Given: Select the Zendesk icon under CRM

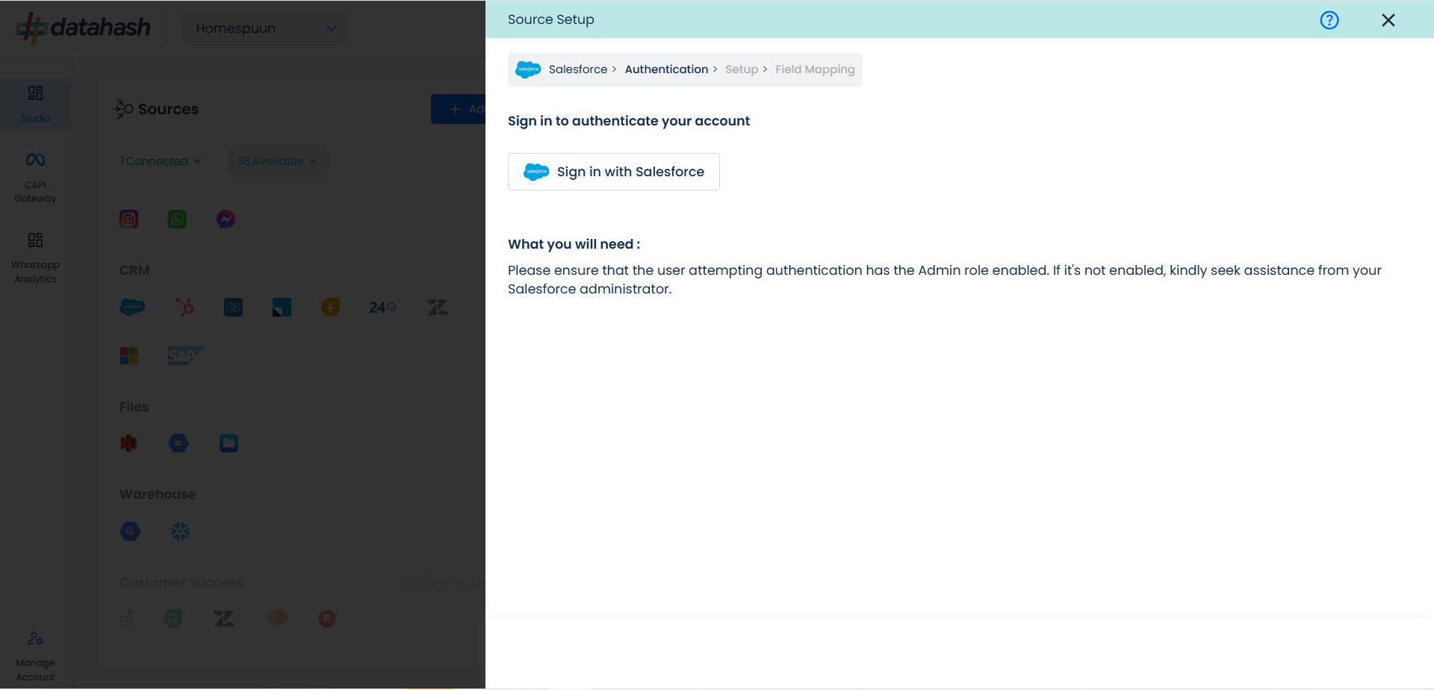Looking at the screenshot, I should click(x=438, y=307).
